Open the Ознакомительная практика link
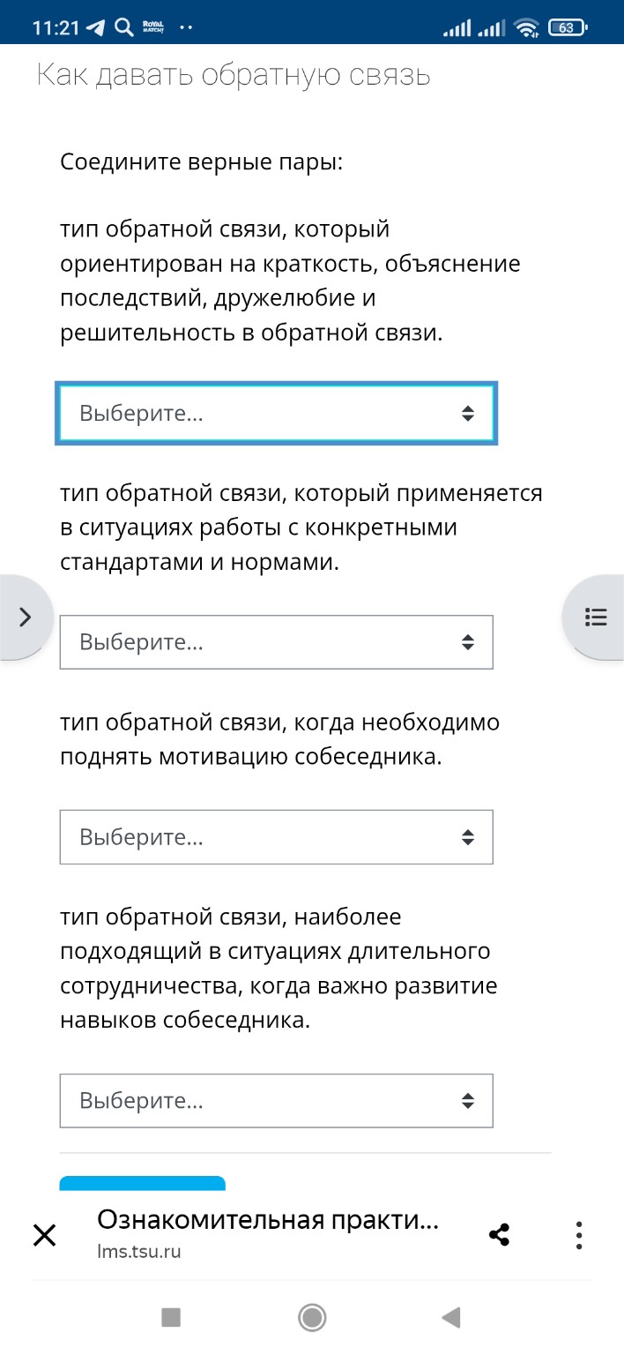The image size is (624, 1355). pos(270,1218)
